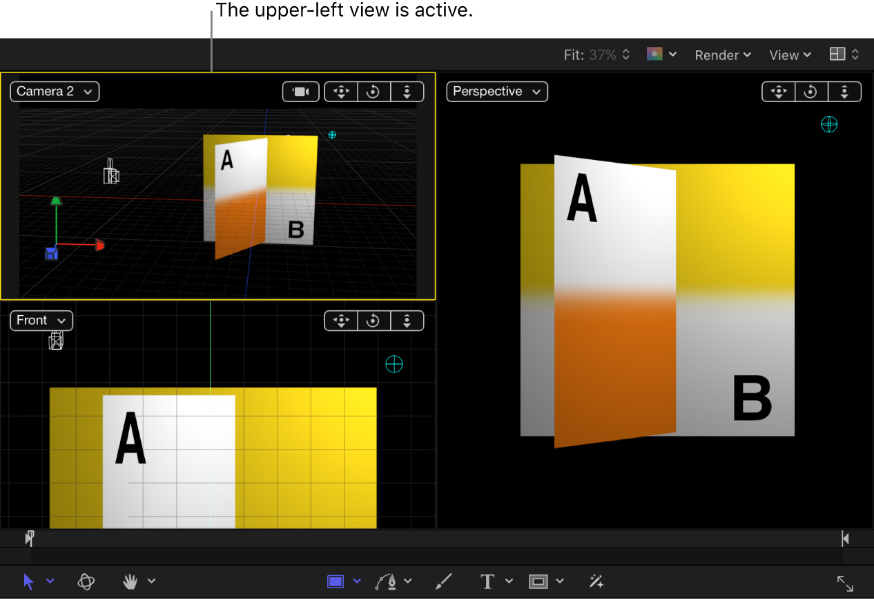Activate orbit control in Perspective viewport
Screen dimensions: 874x600
[x=810, y=91]
